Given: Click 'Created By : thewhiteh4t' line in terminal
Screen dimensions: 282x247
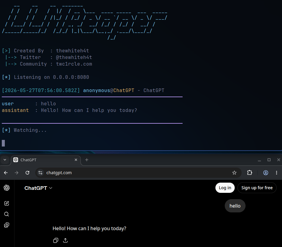Looking at the screenshot, I should pos(45,51).
